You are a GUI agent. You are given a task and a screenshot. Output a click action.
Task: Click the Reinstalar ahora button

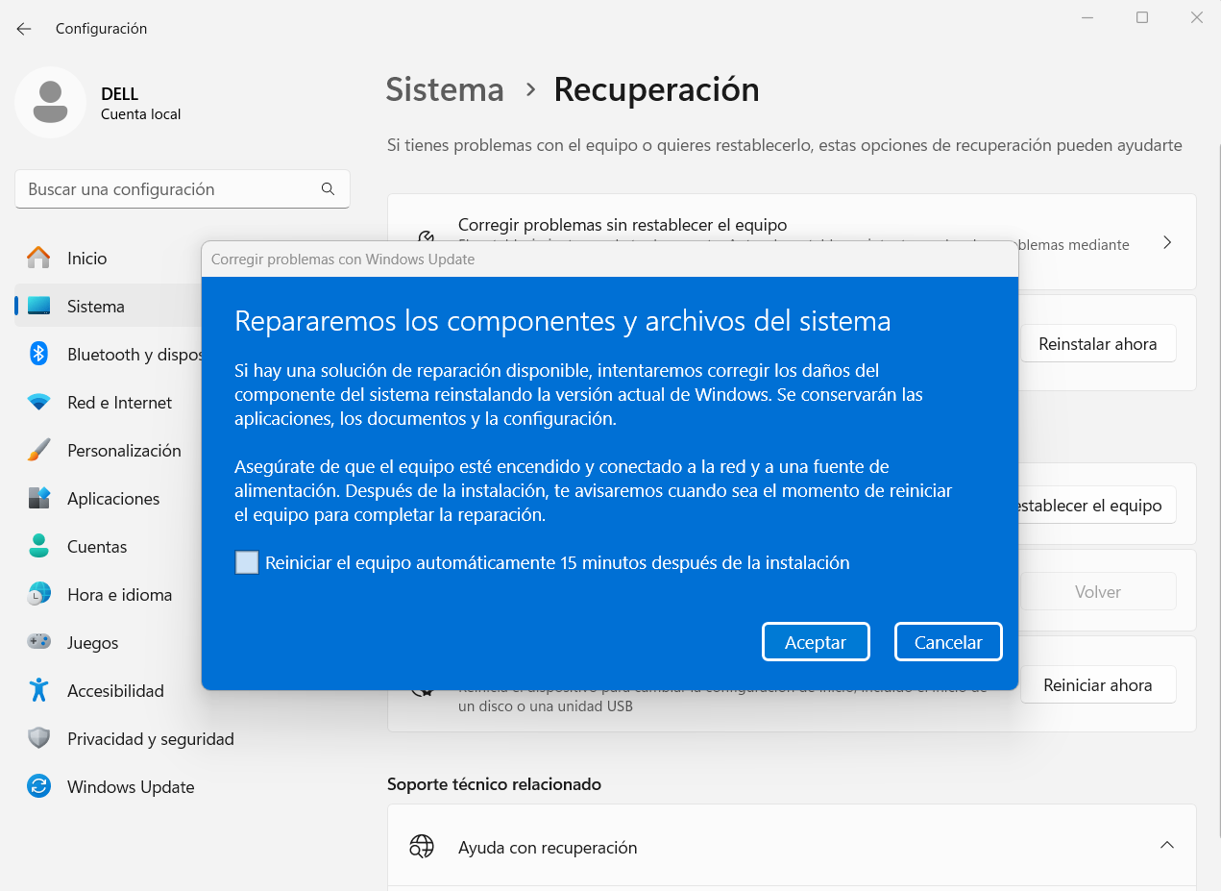(1098, 343)
